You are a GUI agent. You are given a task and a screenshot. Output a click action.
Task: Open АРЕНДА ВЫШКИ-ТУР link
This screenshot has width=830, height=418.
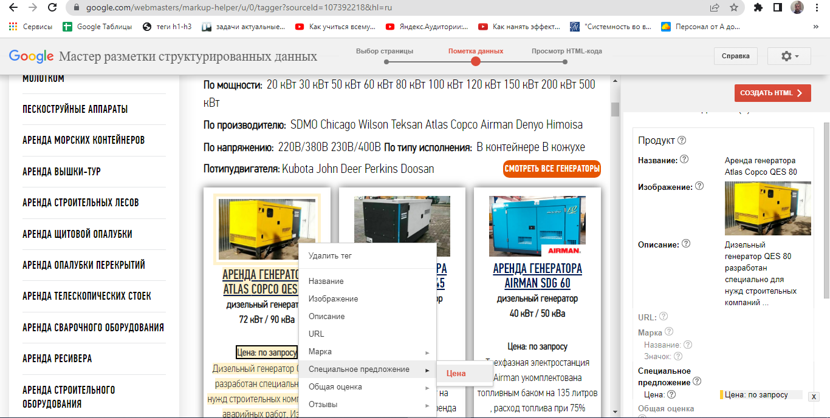point(61,172)
